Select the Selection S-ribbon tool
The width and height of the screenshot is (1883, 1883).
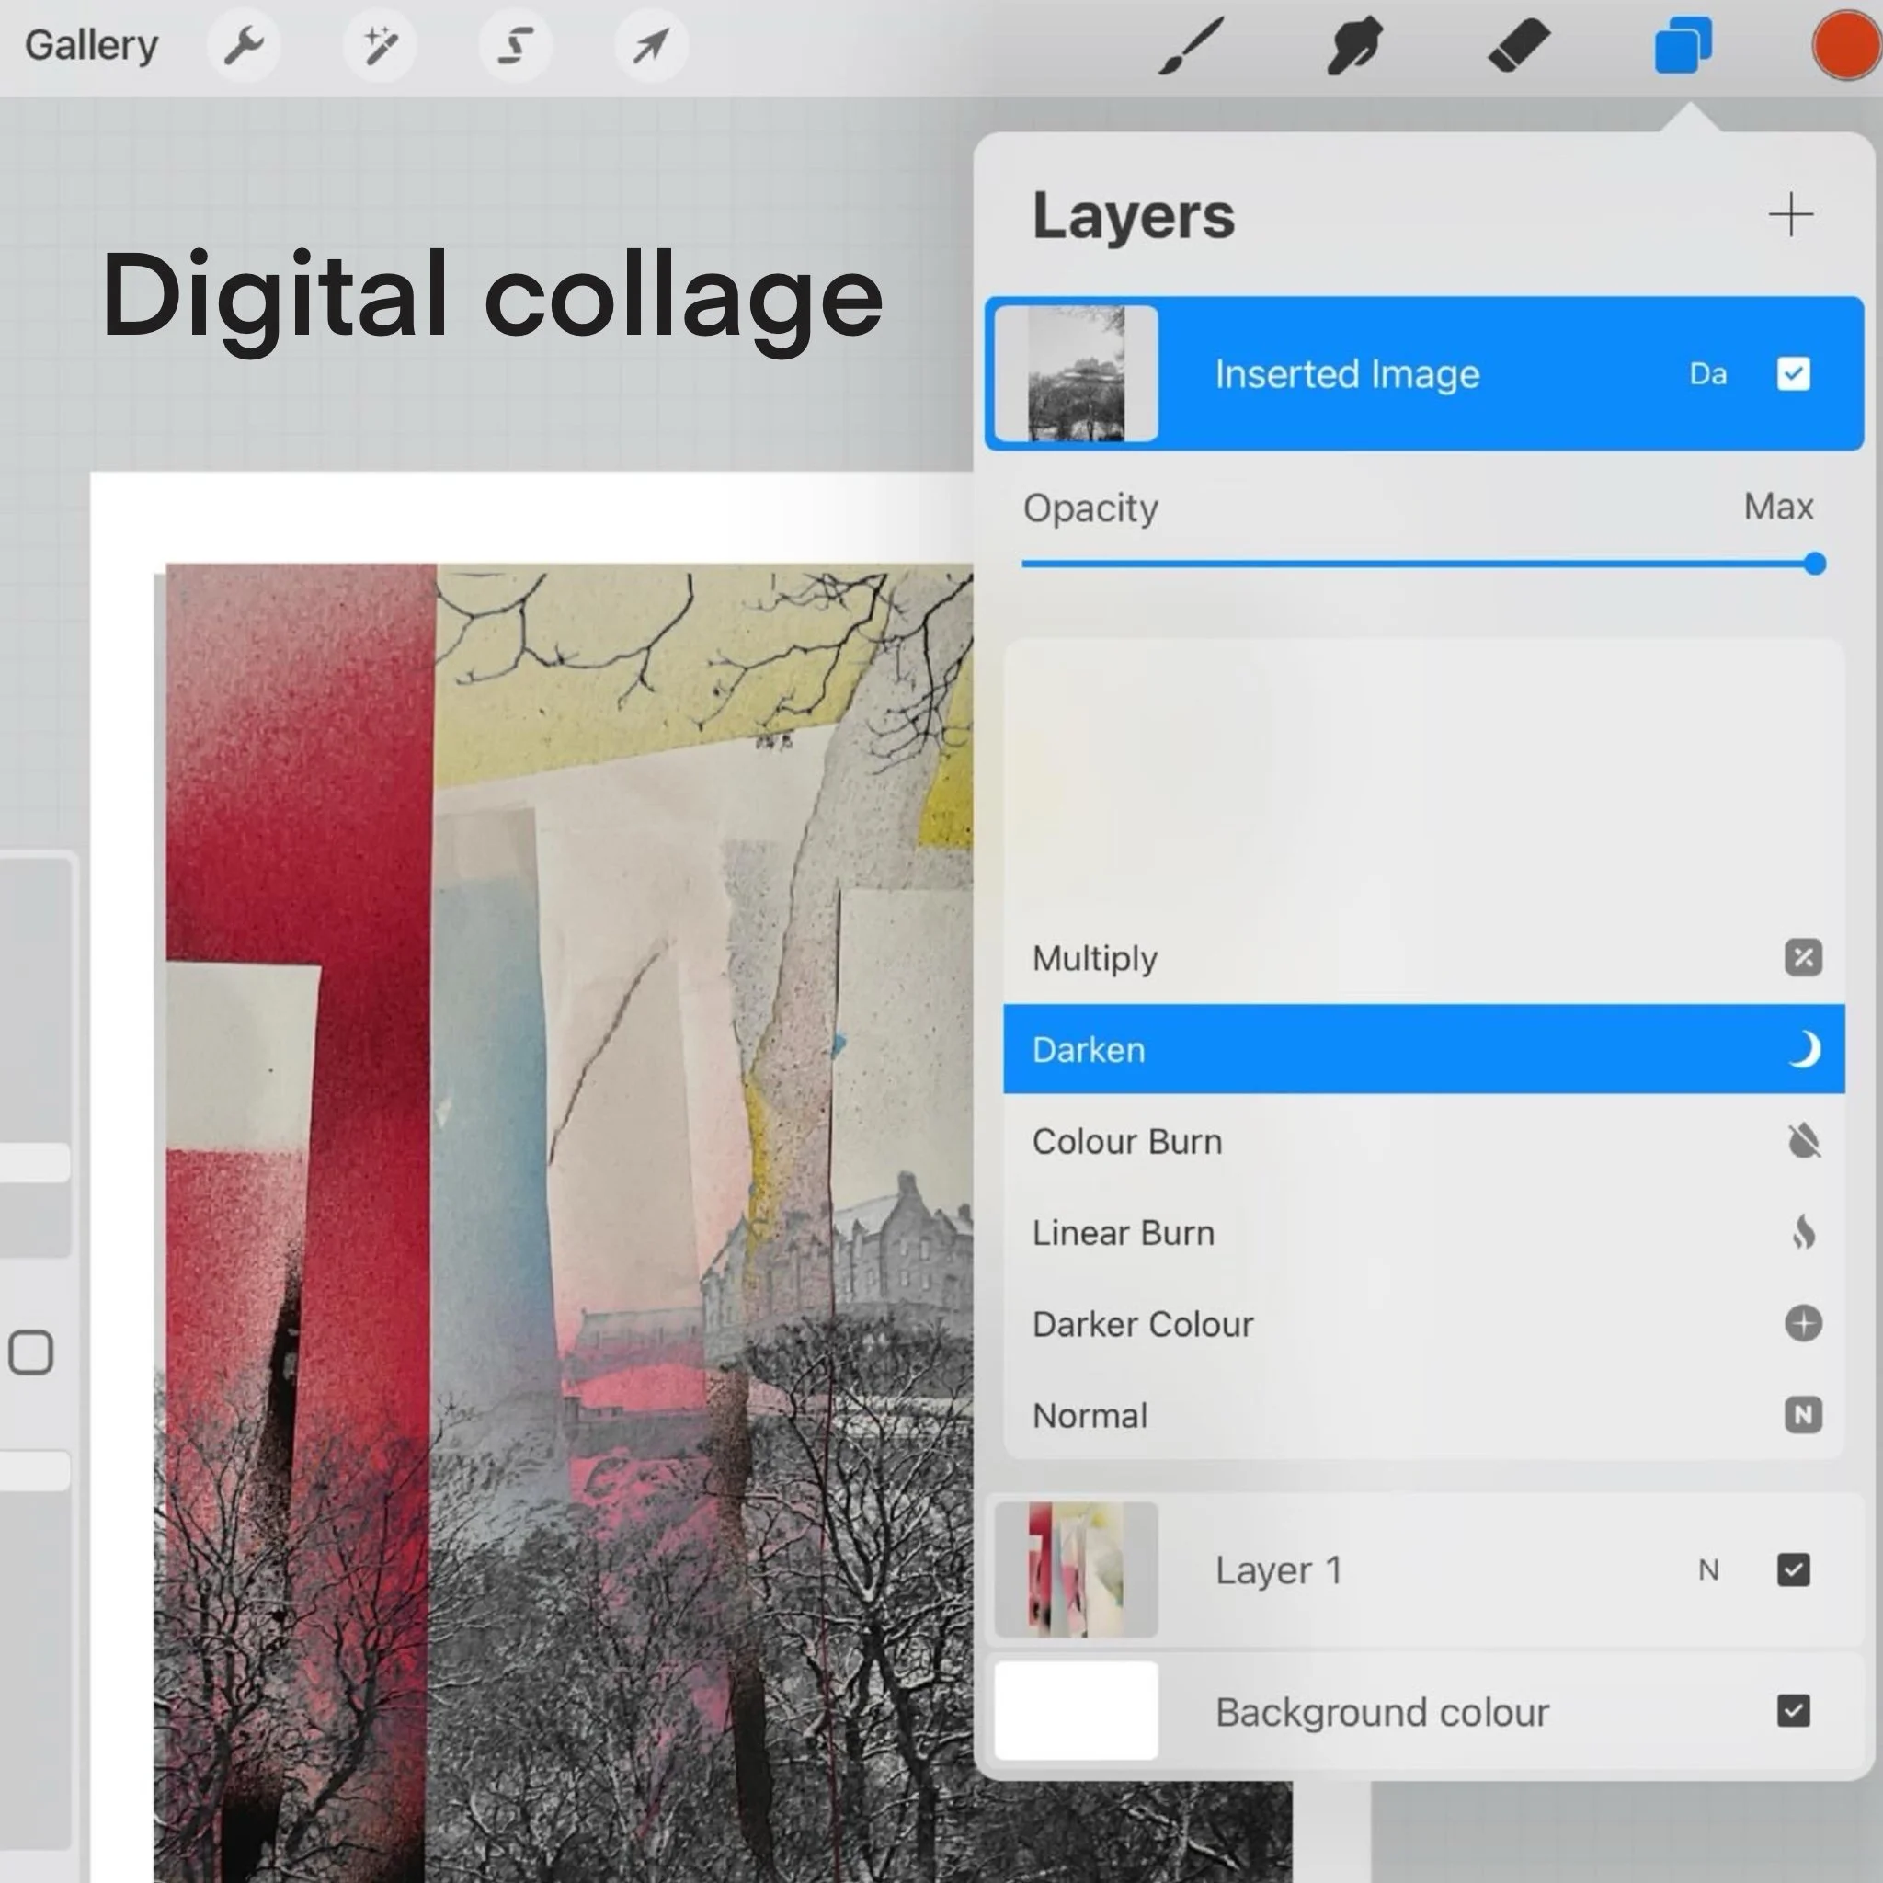pyautogui.click(x=516, y=45)
